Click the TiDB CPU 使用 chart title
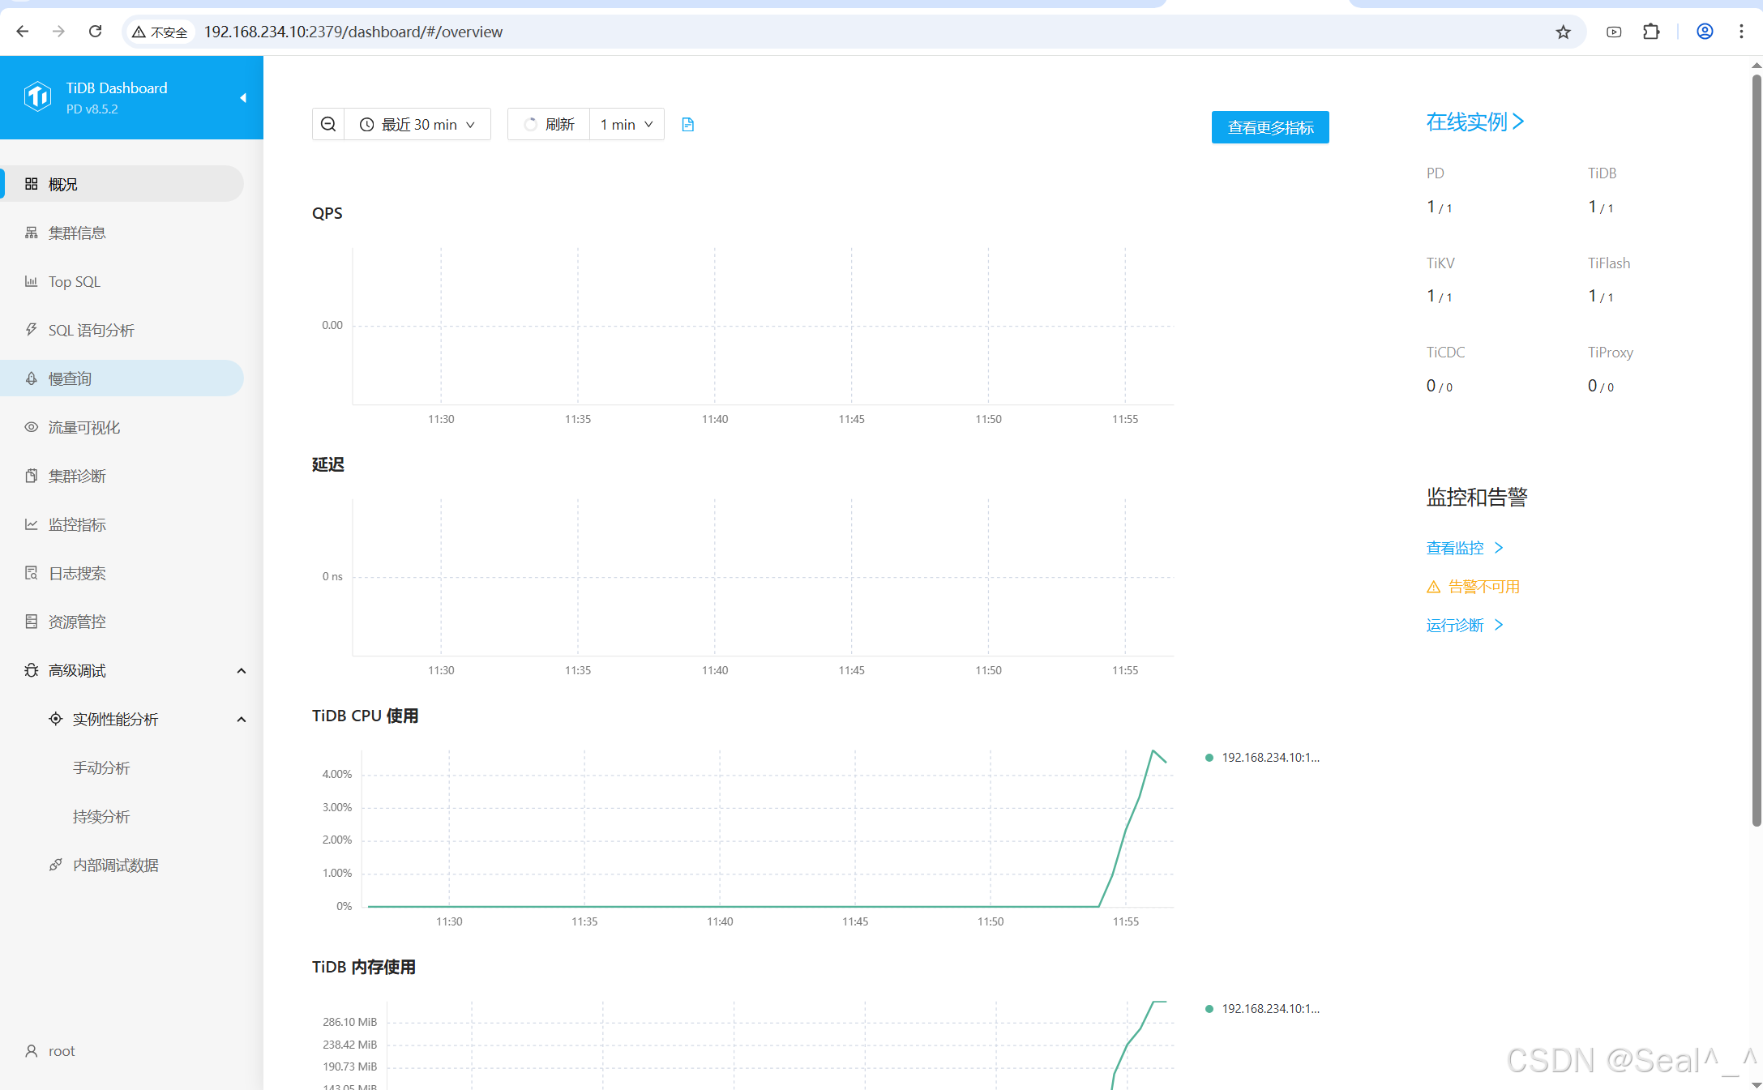1763x1090 pixels. tap(365, 716)
